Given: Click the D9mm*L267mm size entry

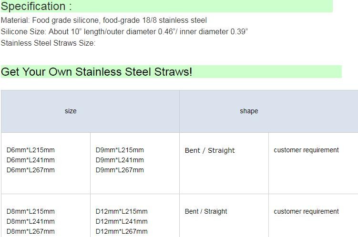Looking at the screenshot, I should coord(120,170).
